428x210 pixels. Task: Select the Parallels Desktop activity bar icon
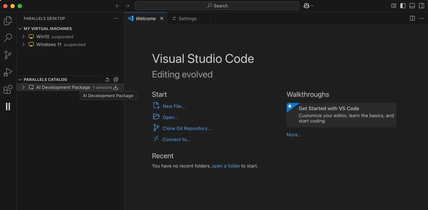[x=8, y=107]
